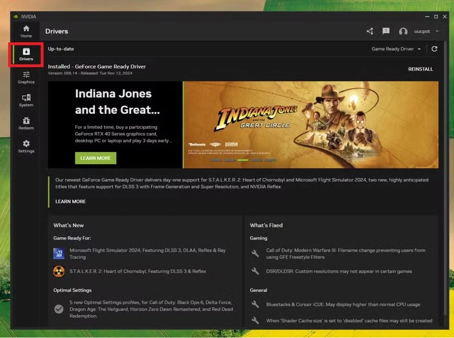Click wrench icon beside DSR/DLDSR fix
This screenshot has width=454, height=338.
coord(255,271)
